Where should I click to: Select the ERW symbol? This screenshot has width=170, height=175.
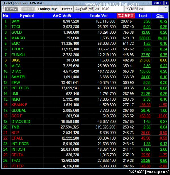[16, 83]
